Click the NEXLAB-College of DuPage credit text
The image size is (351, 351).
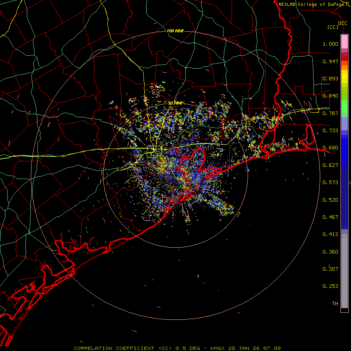click(311, 4)
